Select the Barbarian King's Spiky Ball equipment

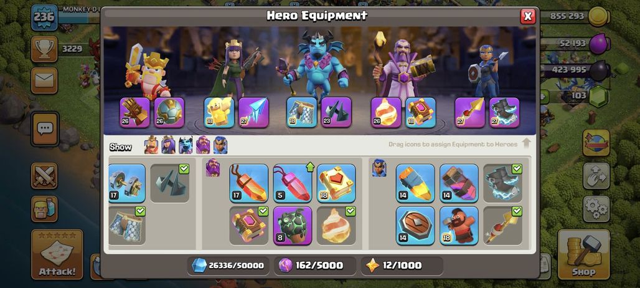coord(169,112)
